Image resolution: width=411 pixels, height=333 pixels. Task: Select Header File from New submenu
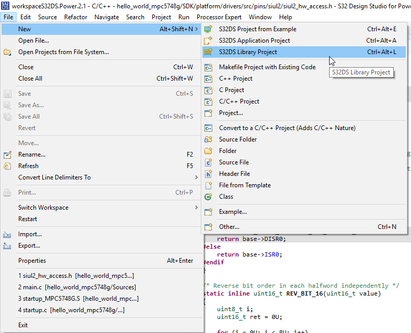click(x=304, y=174)
